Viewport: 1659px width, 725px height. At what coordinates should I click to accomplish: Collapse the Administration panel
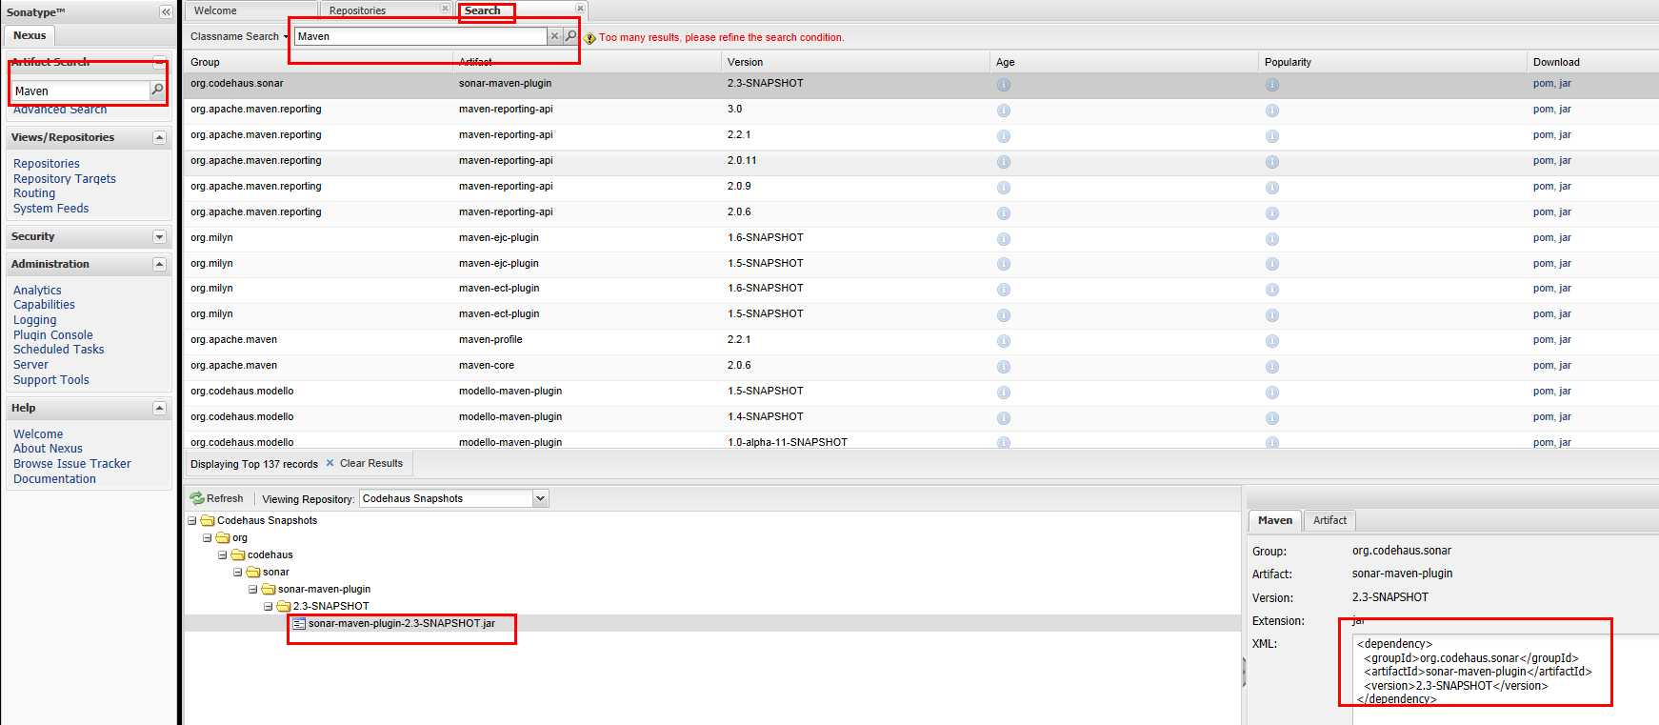coord(159,265)
